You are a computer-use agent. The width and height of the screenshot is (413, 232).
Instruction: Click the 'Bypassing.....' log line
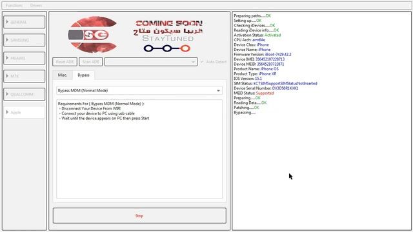click(245, 113)
